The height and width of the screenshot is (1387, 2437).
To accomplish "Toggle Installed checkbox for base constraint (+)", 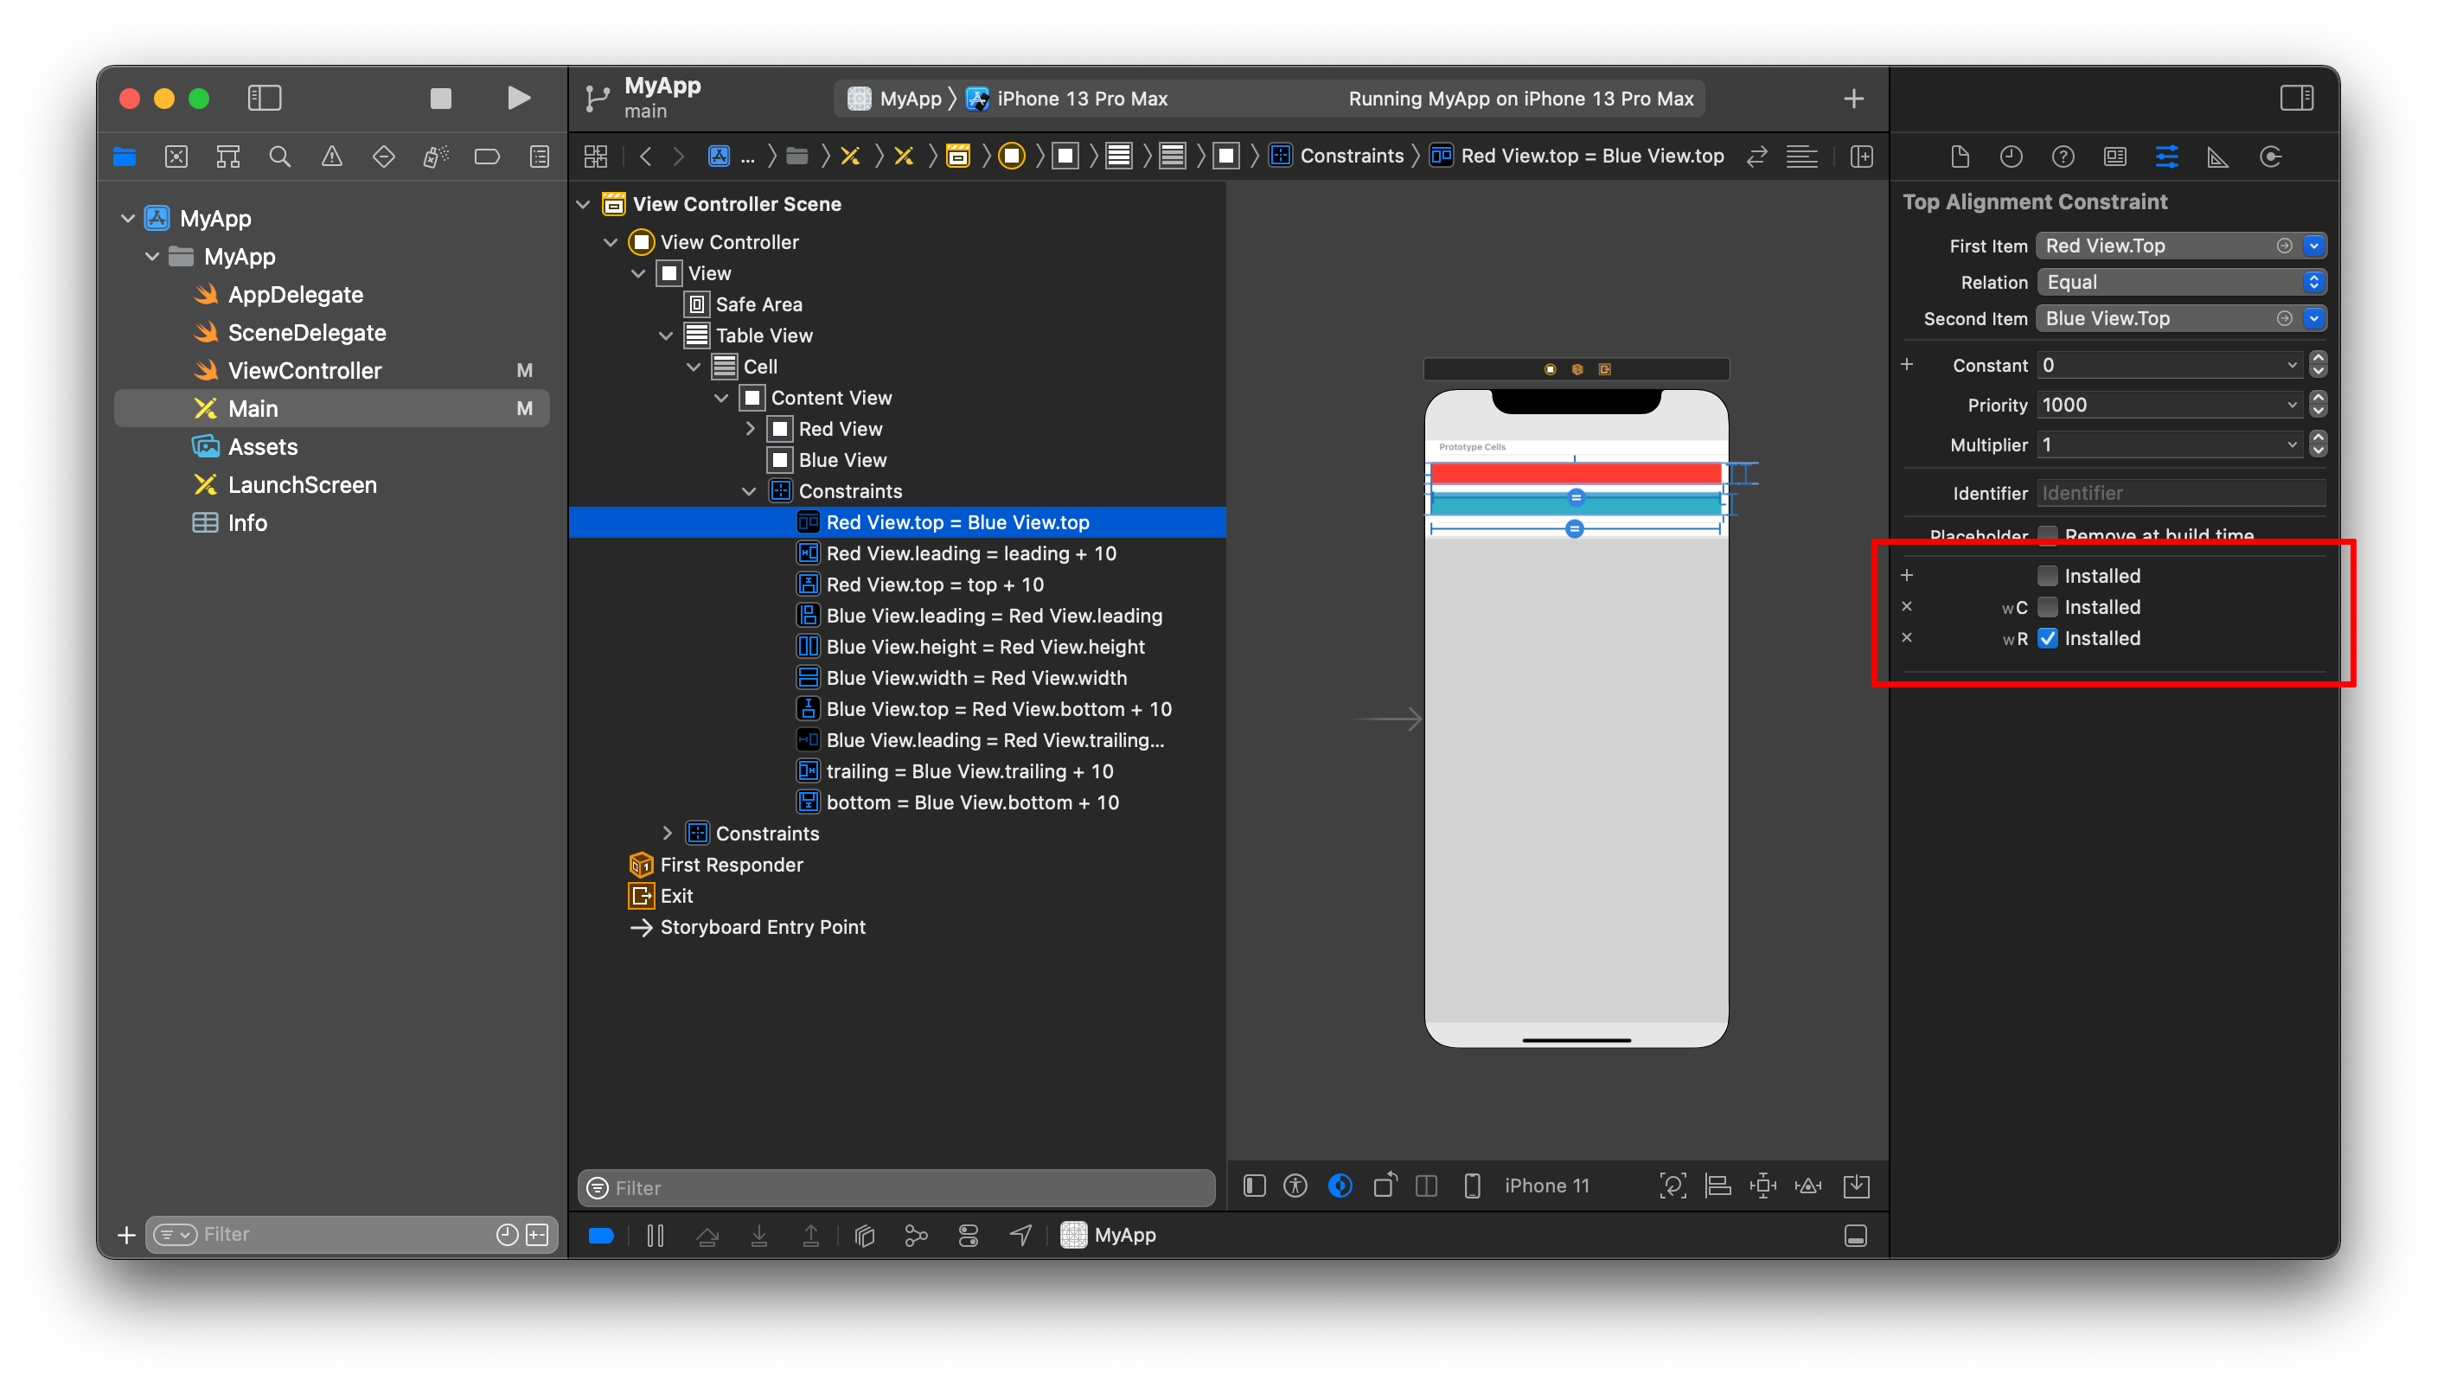I will click(x=2049, y=574).
